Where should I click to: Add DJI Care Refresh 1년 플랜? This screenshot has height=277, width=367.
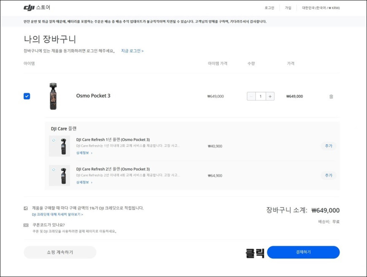tap(328, 146)
